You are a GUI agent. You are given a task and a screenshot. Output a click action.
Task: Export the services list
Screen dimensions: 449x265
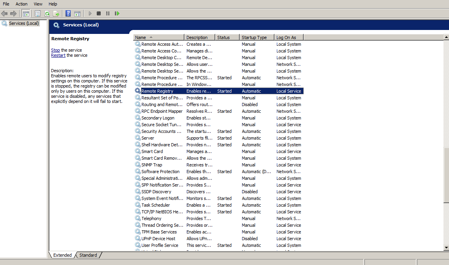click(56, 13)
